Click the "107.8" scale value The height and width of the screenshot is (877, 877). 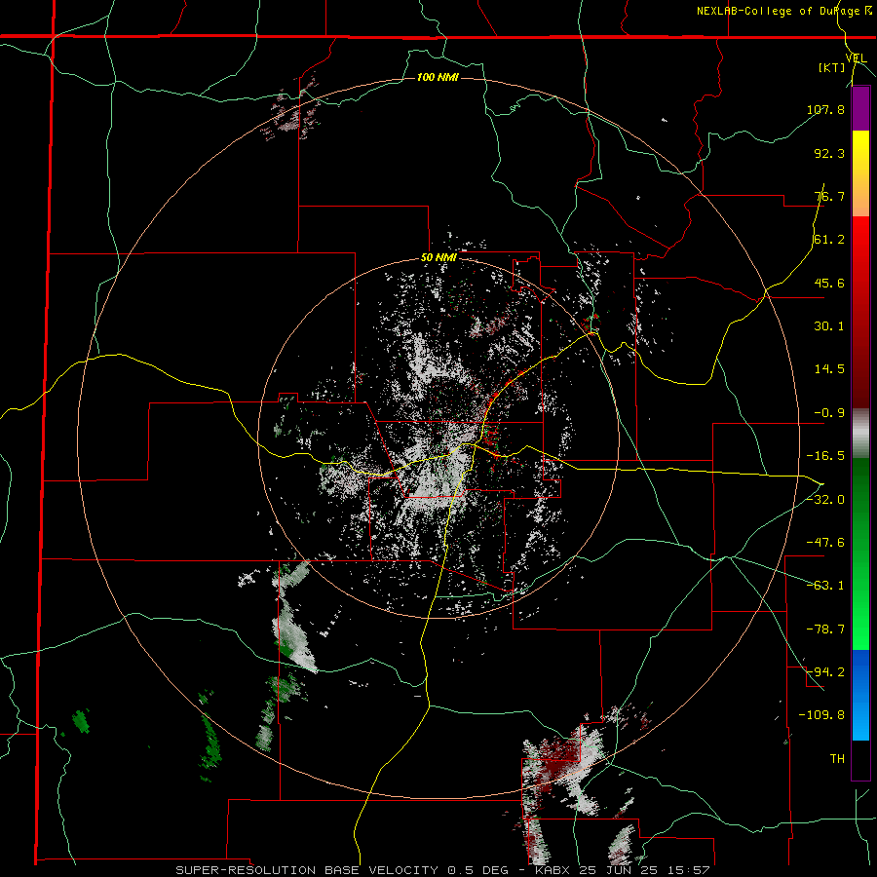[x=825, y=109]
